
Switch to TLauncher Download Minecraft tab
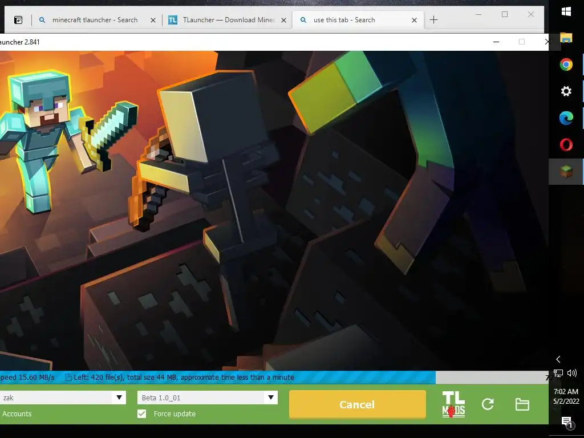[x=227, y=20]
